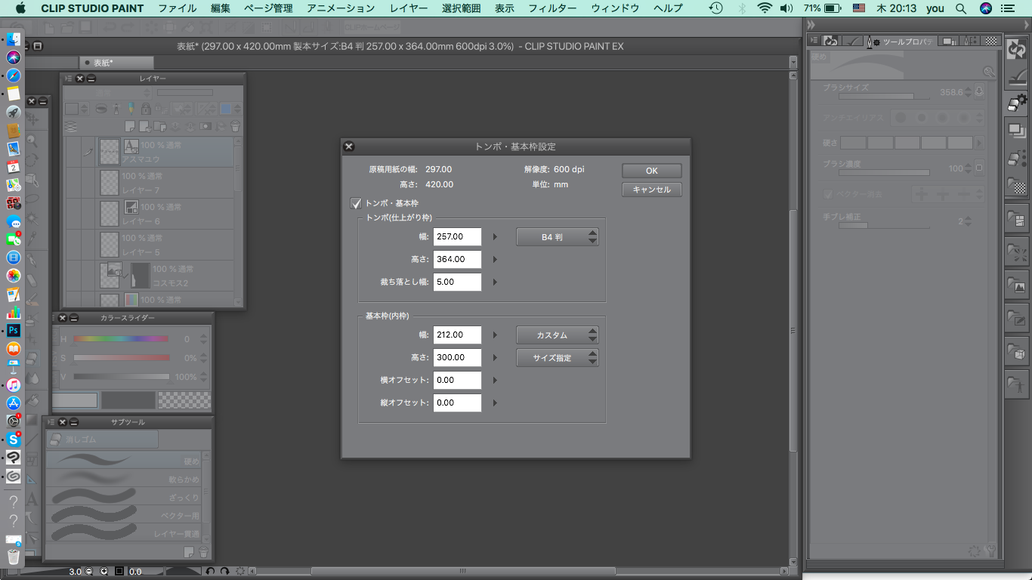This screenshot has width=1032, height=580.
Task: Click the lock layer padlock icon
Action: [146, 109]
